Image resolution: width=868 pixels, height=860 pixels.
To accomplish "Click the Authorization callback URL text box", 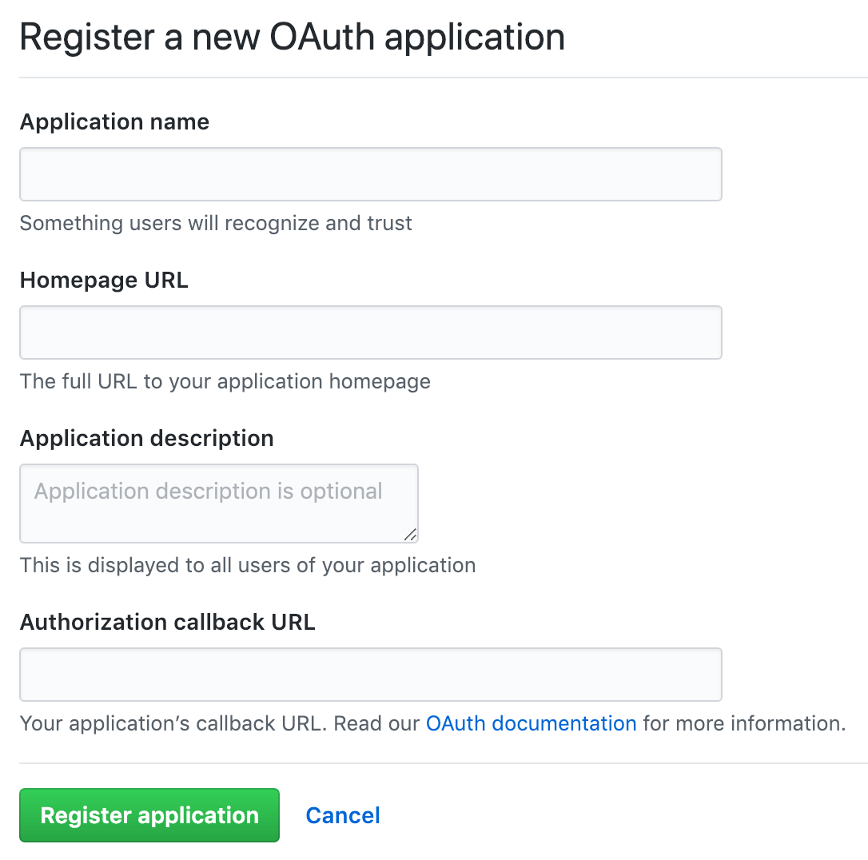I will click(x=370, y=674).
